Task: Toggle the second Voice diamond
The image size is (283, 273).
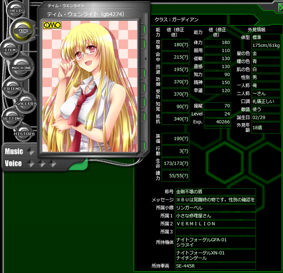Action: 42,164
